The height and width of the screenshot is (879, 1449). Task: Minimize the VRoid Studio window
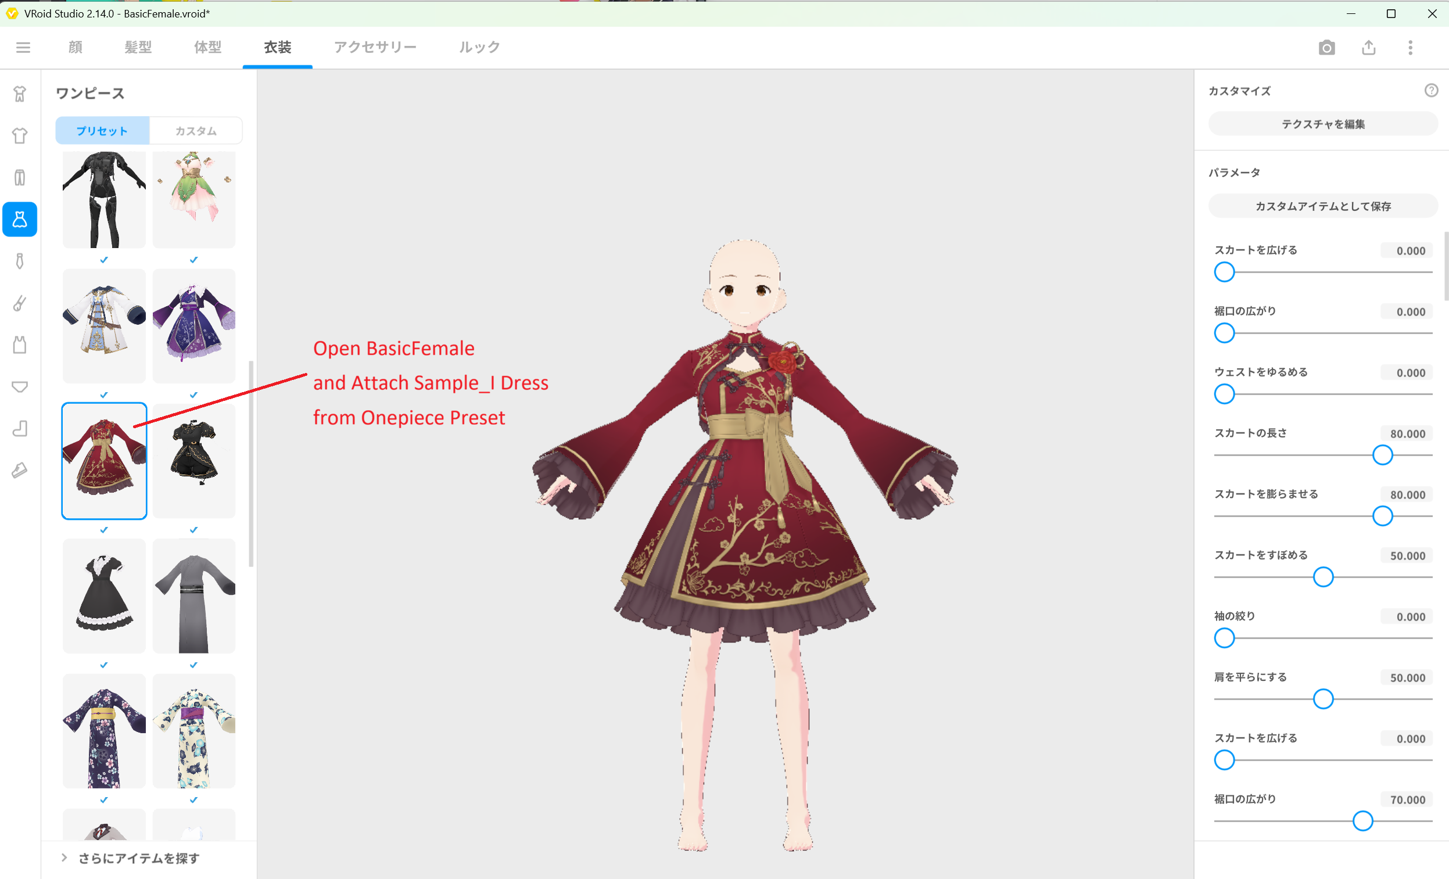pos(1351,13)
